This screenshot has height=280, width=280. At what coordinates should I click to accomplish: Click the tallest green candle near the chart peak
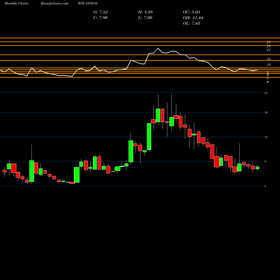(149, 137)
